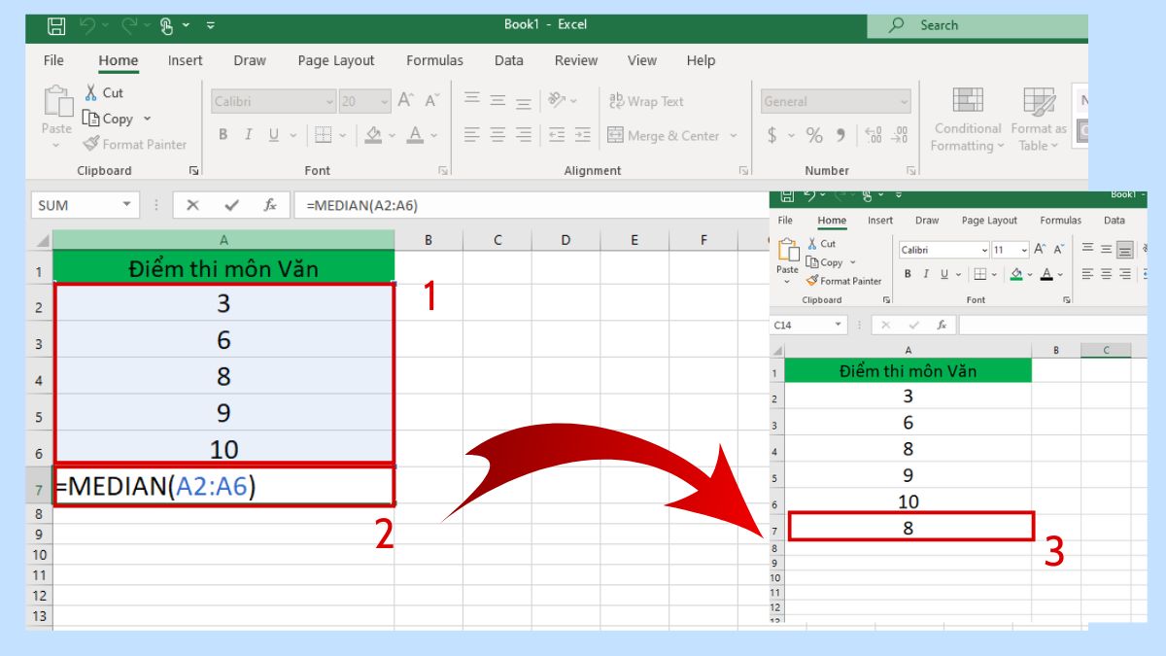Switch to the Review tab

point(575,60)
